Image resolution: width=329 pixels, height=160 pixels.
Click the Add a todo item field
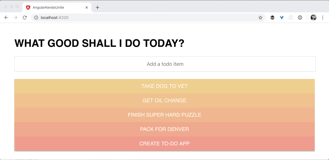(165, 64)
